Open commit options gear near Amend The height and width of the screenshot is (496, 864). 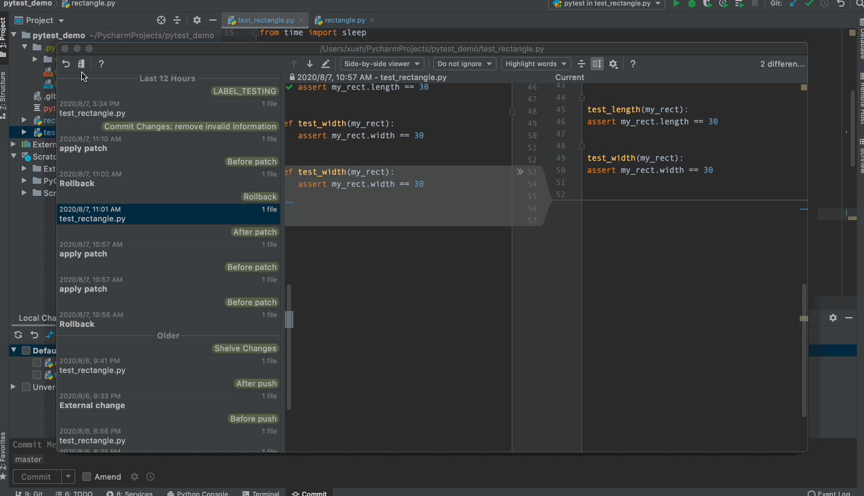[x=135, y=477]
